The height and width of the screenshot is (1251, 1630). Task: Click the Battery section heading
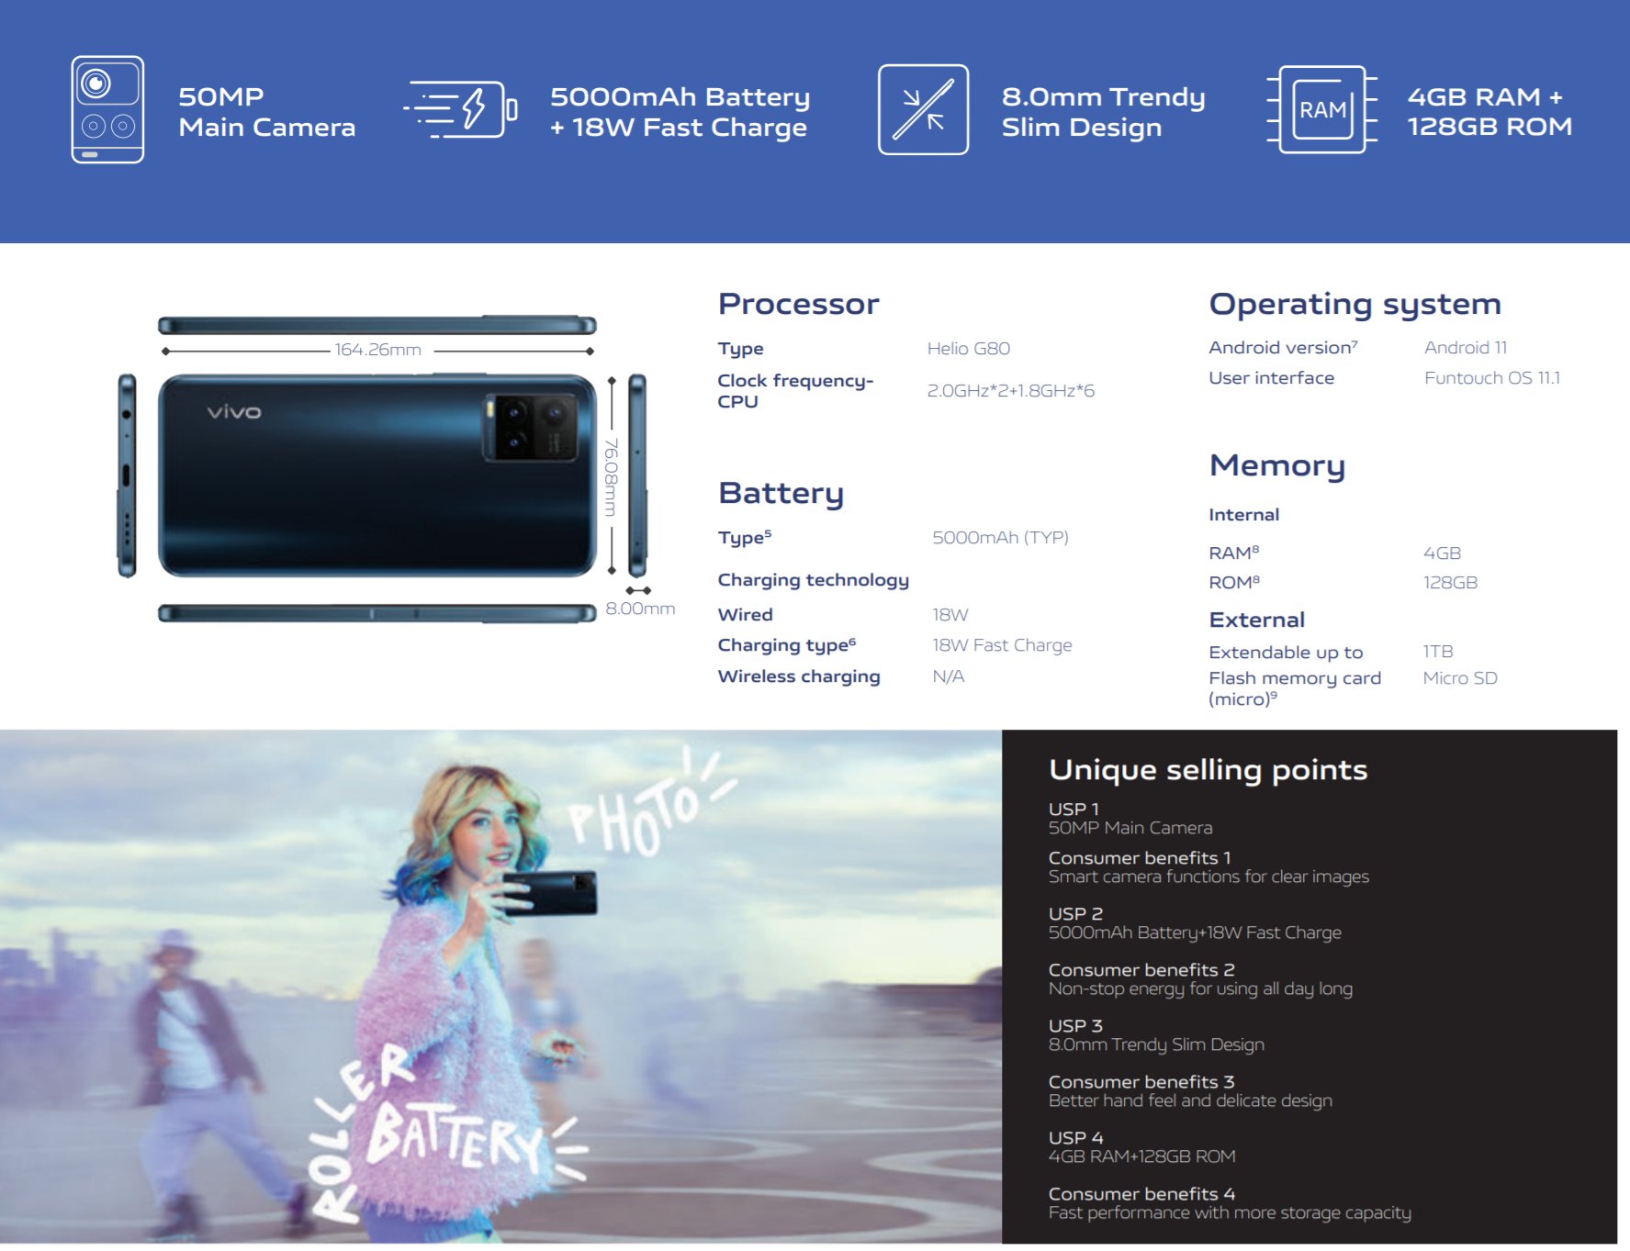(781, 494)
